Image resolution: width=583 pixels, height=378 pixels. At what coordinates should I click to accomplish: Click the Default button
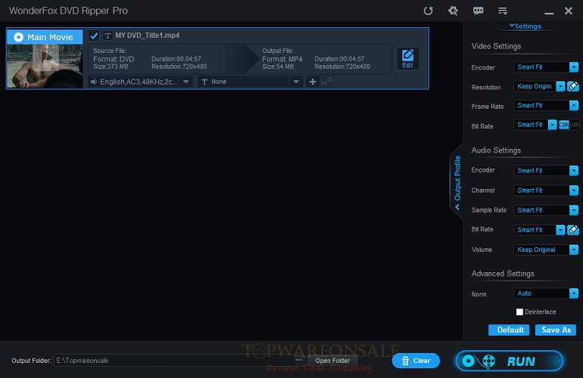coord(509,330)
